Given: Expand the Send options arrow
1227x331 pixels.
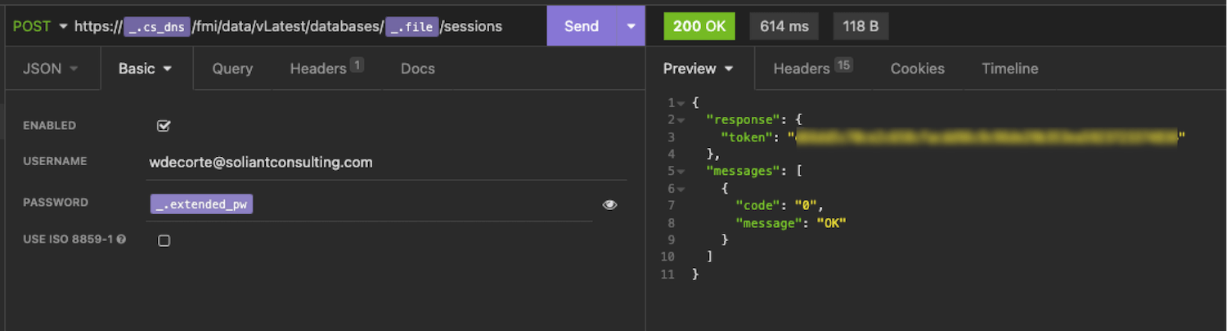Looking at the screenshot, I should [631, 26].
